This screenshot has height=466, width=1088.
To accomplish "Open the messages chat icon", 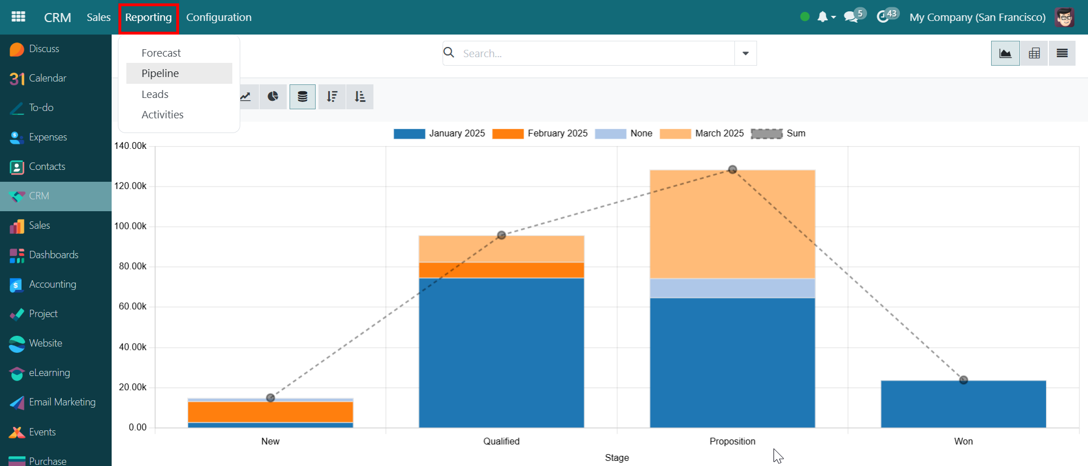I will [851, 17].
